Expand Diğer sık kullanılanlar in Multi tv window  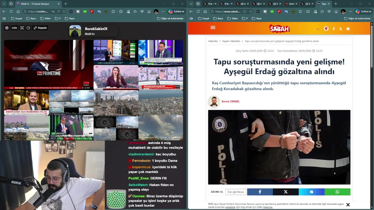(x=170, y=18)
